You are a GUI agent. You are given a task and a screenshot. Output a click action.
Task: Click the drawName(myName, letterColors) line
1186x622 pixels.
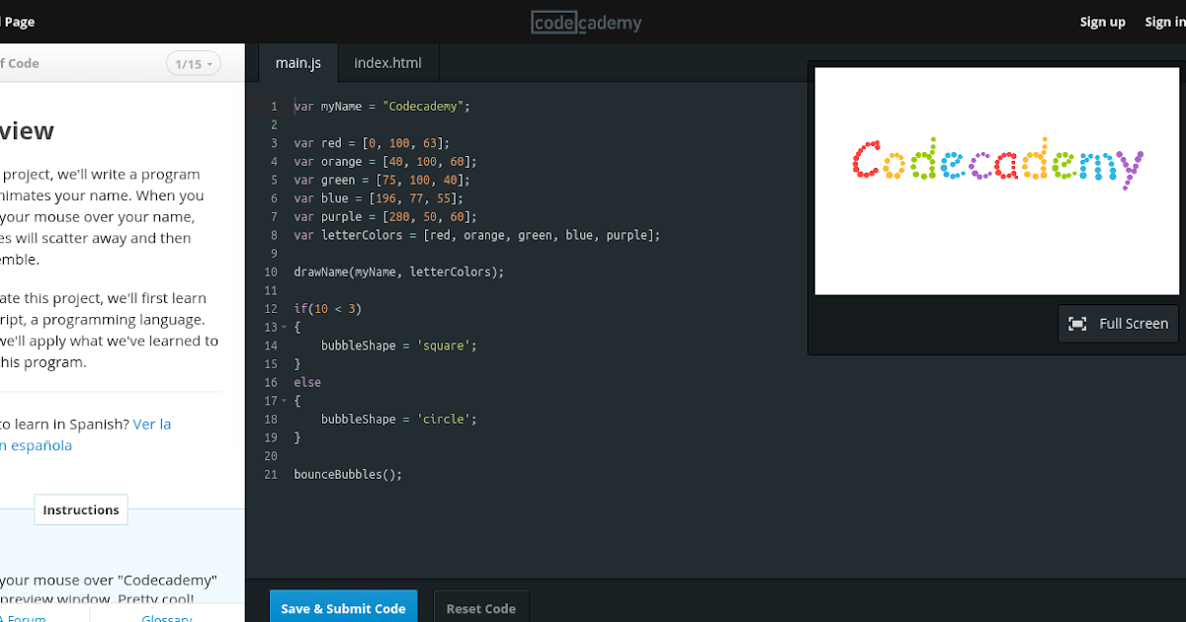pyautogui.click(x=399, y=272)
